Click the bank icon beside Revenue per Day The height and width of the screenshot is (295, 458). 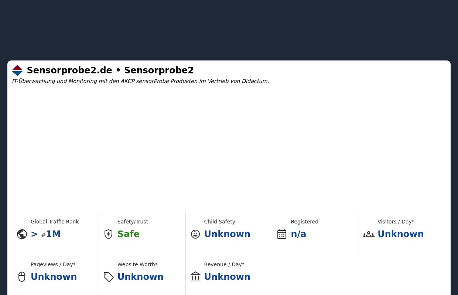click(195, 277)
